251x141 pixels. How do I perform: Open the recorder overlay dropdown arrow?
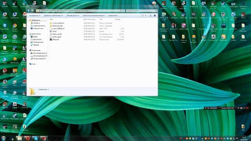coord(238,108)
